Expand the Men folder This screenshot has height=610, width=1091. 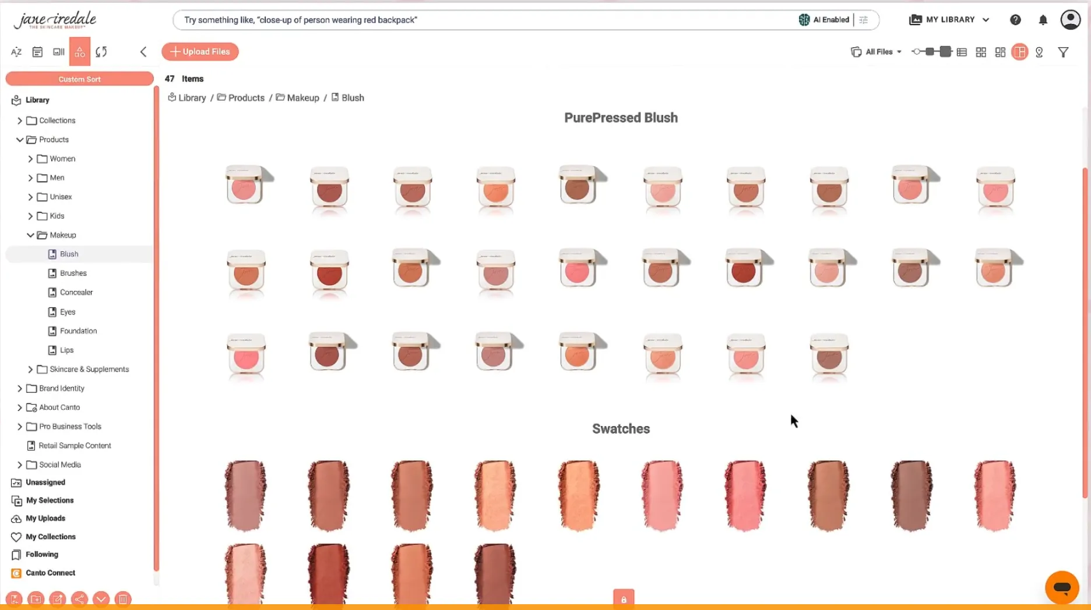(x=30, y=178)
